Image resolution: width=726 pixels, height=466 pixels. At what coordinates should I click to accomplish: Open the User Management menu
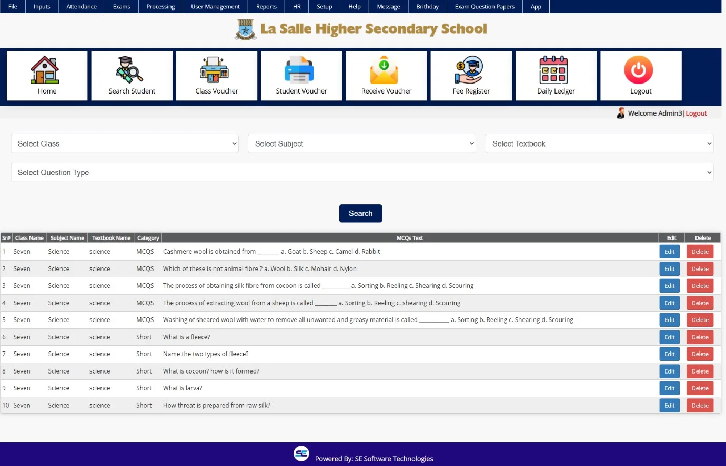[x=215, y=7]
